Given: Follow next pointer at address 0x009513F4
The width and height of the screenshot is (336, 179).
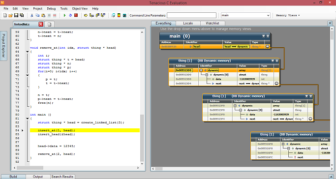Looking at the screenshot, I should [x=310, y=119].
